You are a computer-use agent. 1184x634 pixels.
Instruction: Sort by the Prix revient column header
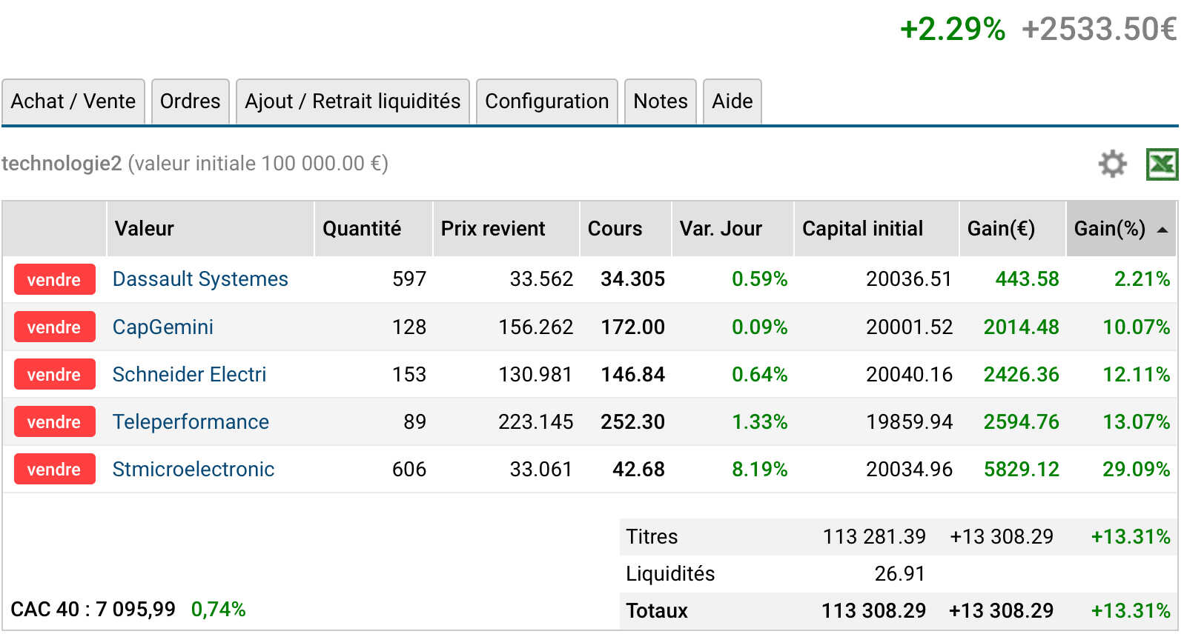(x=506, y=229)
